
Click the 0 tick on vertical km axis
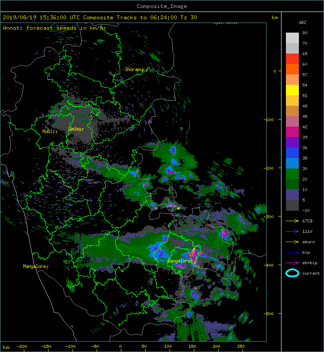coord(275,71)
